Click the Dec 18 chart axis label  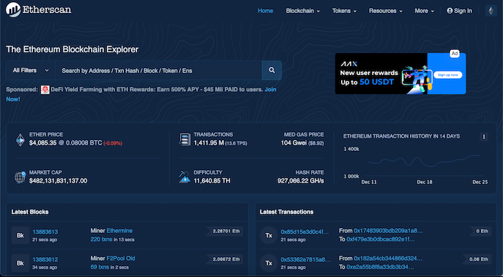tap(424, 182)
